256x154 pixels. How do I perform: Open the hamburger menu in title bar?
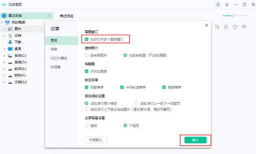coord(227,5)
